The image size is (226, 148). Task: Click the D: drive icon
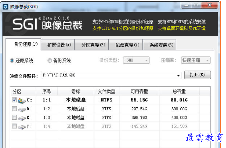[x=22, y=109]
